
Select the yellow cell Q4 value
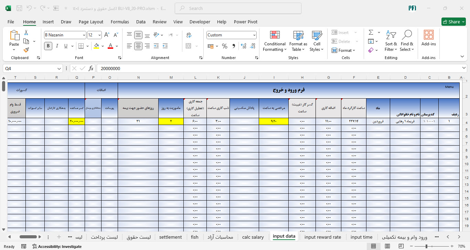tap(76, 121)
